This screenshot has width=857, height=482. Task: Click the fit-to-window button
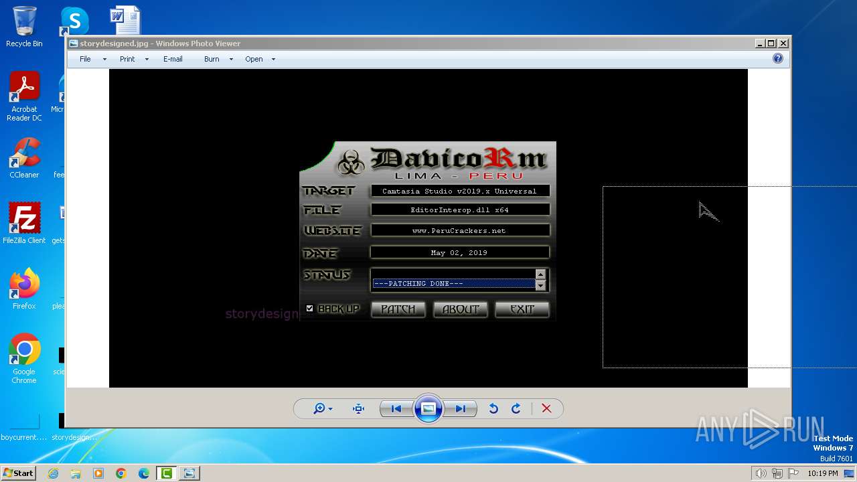pos(358,408)
